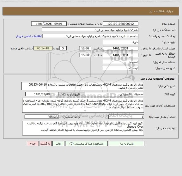Click the 'پاسخ به نیاز' button
This screenshot has width=182, height=176.
pos(126,143)
